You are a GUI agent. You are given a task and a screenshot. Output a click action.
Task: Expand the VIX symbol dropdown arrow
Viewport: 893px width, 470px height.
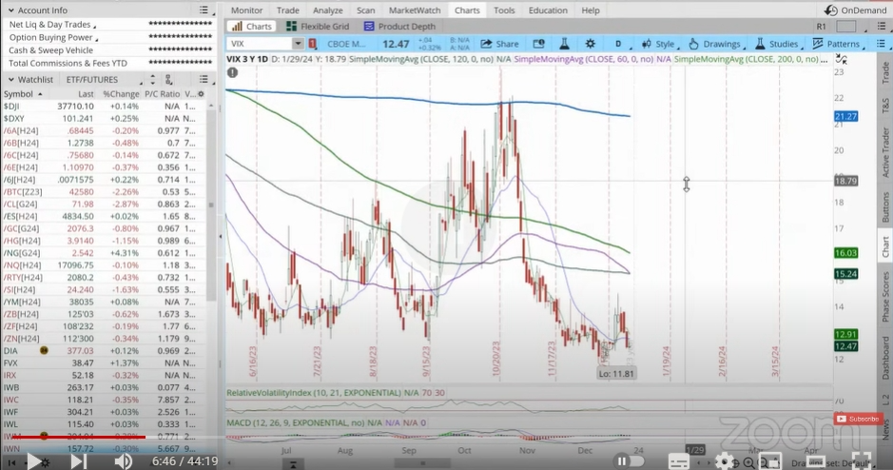pos(298,44)
